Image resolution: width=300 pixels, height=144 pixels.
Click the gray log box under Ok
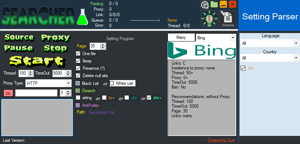[x=37, y=118]
